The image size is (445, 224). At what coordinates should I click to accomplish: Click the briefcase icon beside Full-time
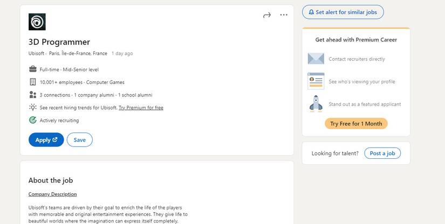[x=33, y=69]
